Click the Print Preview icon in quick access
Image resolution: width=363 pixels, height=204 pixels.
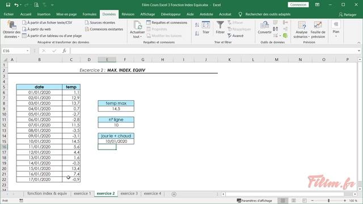[36, 5]
